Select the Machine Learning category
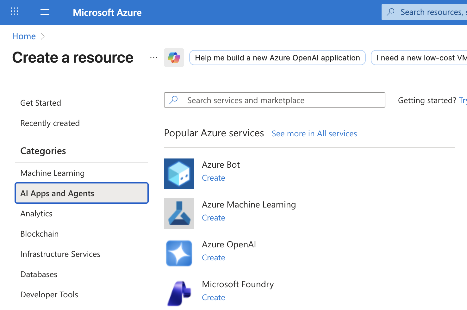The image size is (467, 310). tap(52, 173)
